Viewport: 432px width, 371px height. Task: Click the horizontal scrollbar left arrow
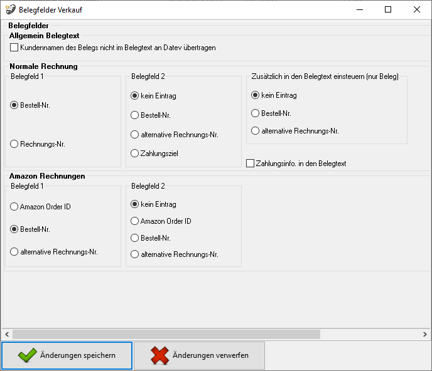[7, 333]
